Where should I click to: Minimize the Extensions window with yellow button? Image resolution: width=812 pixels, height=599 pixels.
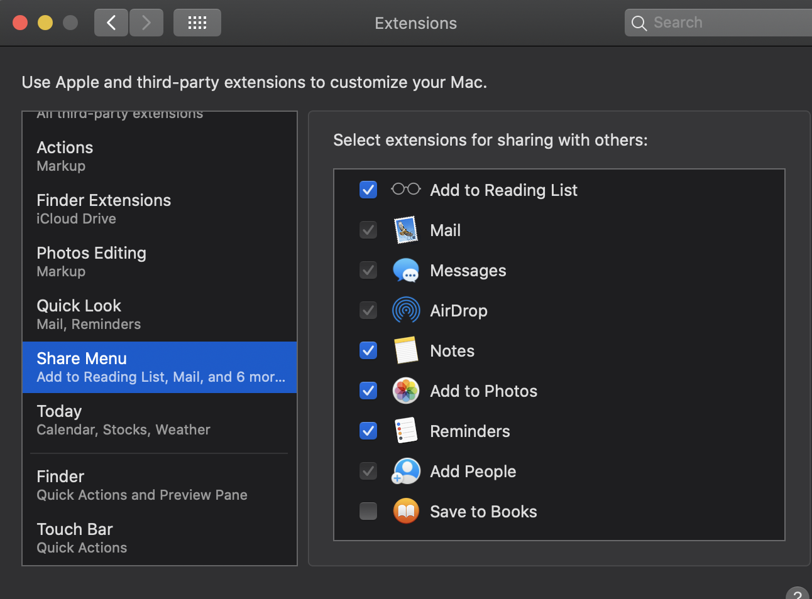point(45,23)
